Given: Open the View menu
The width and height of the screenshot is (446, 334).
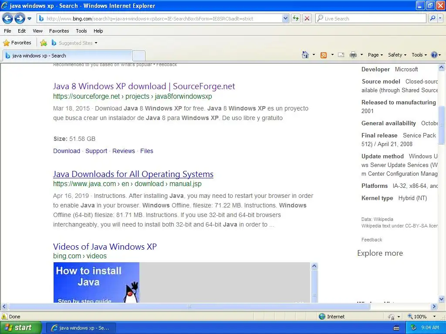Looking at the screenshot, I should (37, 31).
